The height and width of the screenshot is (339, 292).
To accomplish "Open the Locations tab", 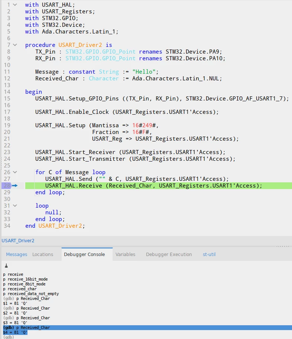I will (x=43, y=254).
